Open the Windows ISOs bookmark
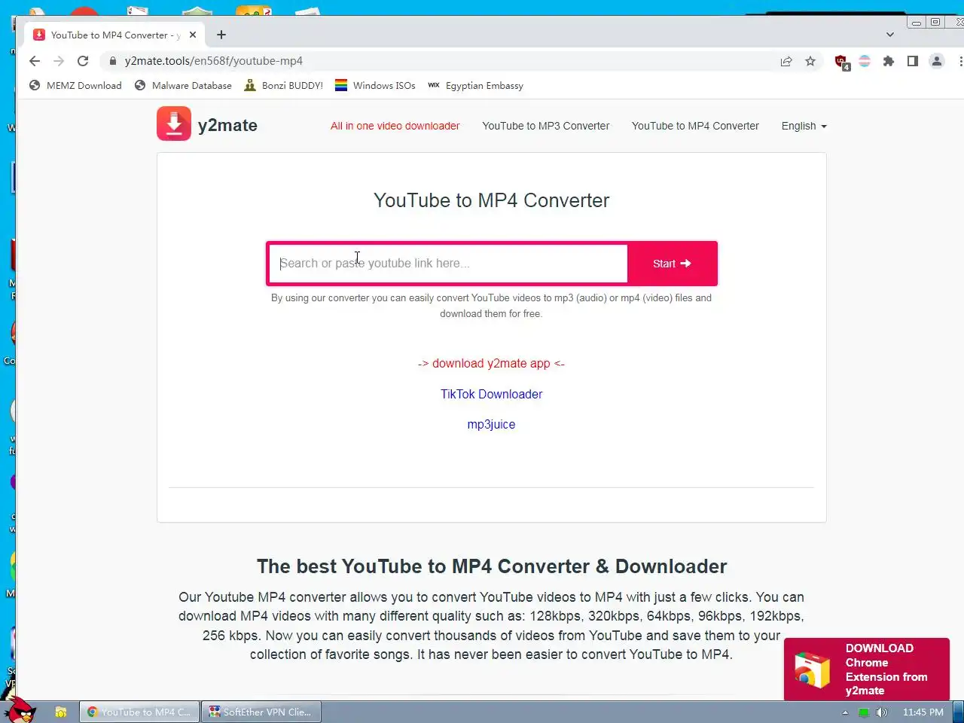The width and height of the screenshot is (964, 723). (x=375, y=85)
